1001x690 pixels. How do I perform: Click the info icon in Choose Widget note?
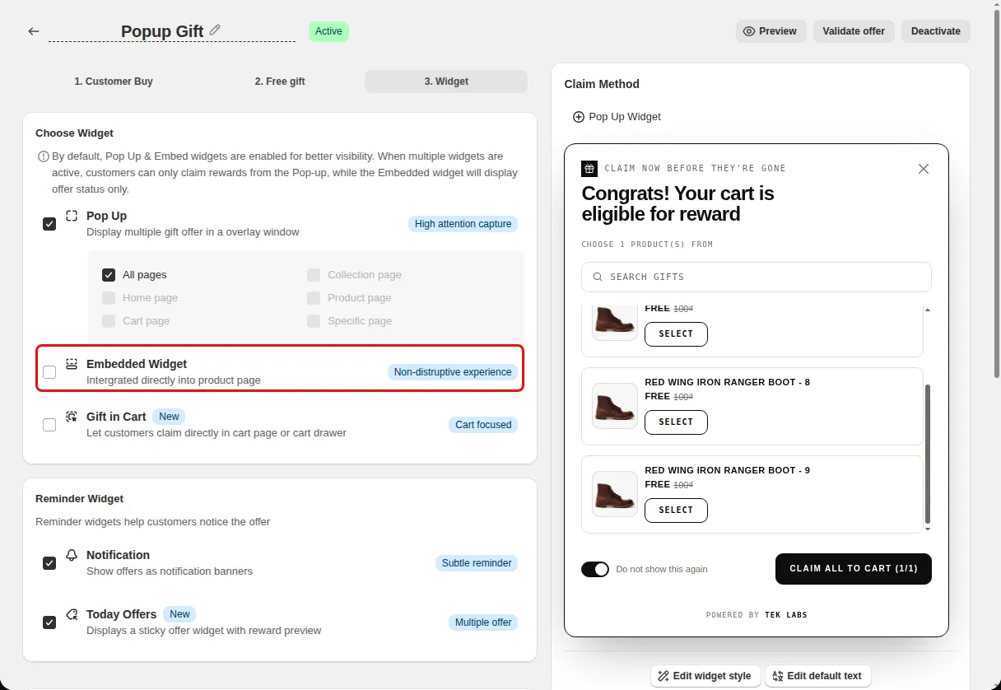(43, 156)
